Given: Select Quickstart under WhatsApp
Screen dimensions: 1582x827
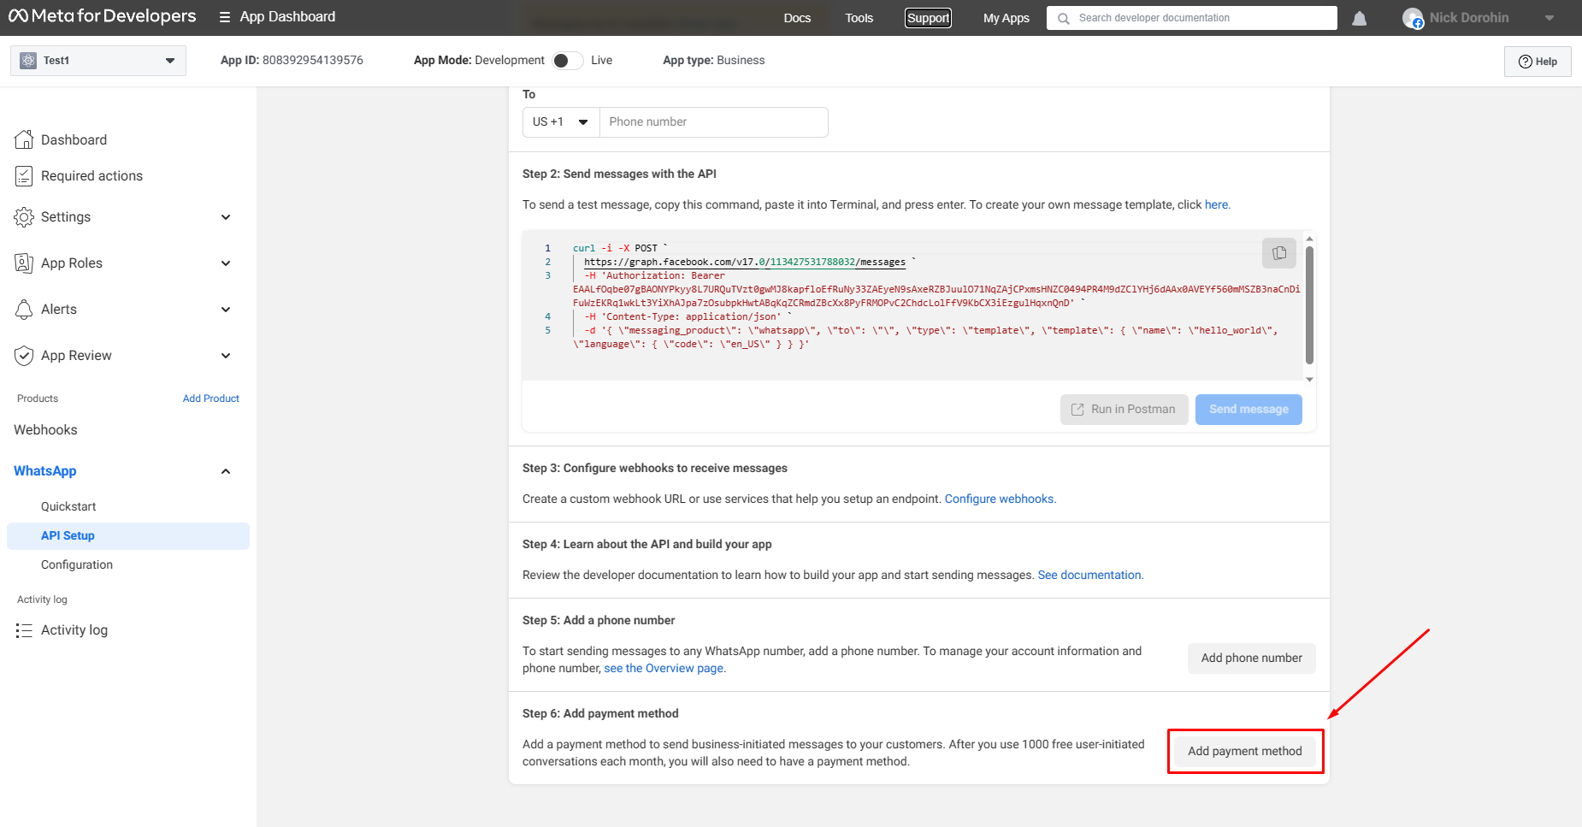Looking at the screenshot, I should pos(68,506).
